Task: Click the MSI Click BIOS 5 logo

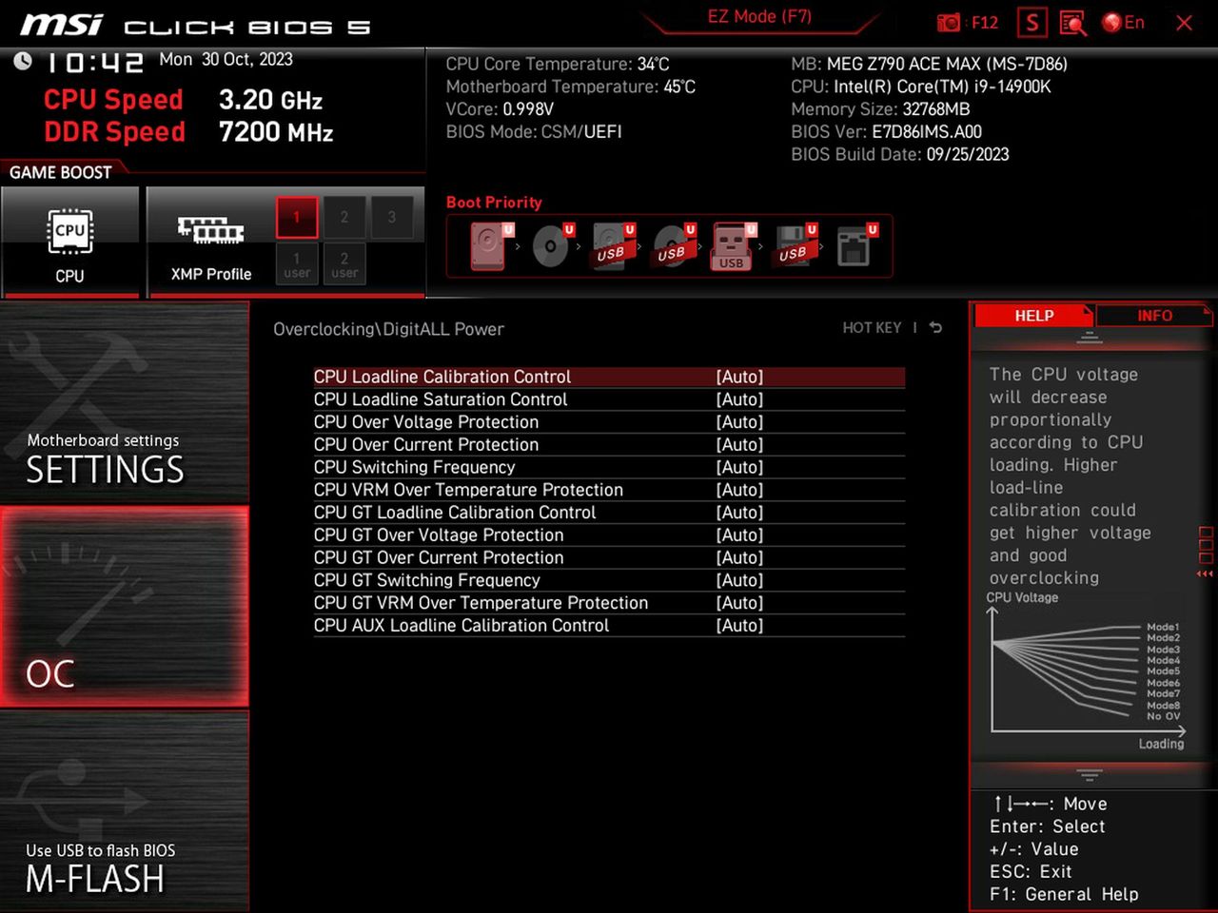Action: (195, 25)
